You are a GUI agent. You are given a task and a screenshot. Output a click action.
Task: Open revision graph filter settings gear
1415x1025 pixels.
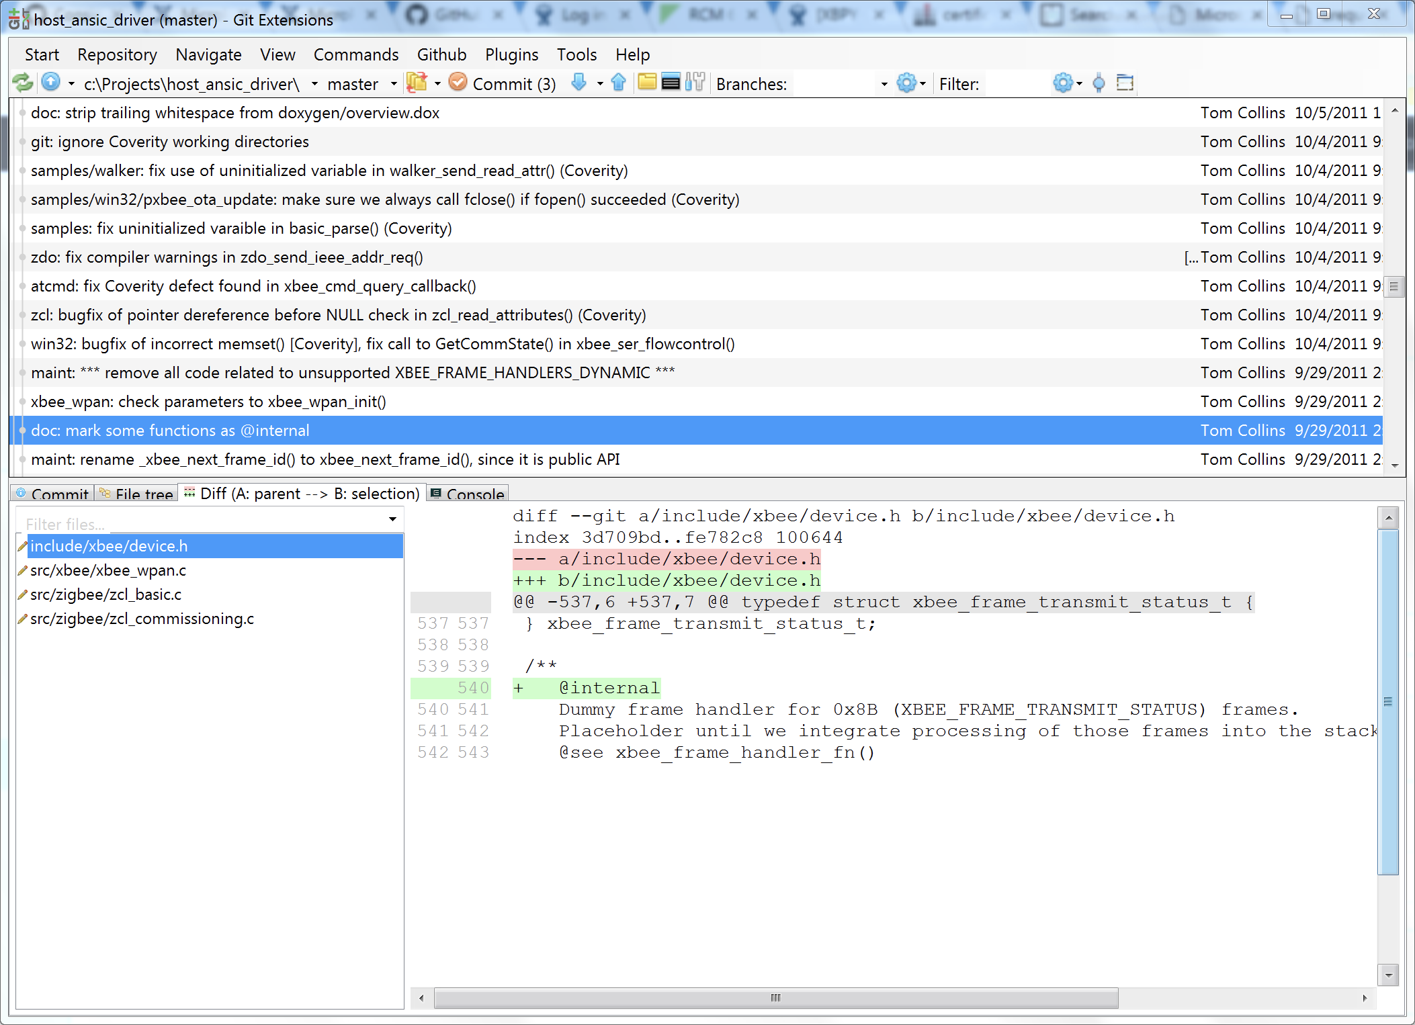pyautogui.click(x=1064, y=83)
